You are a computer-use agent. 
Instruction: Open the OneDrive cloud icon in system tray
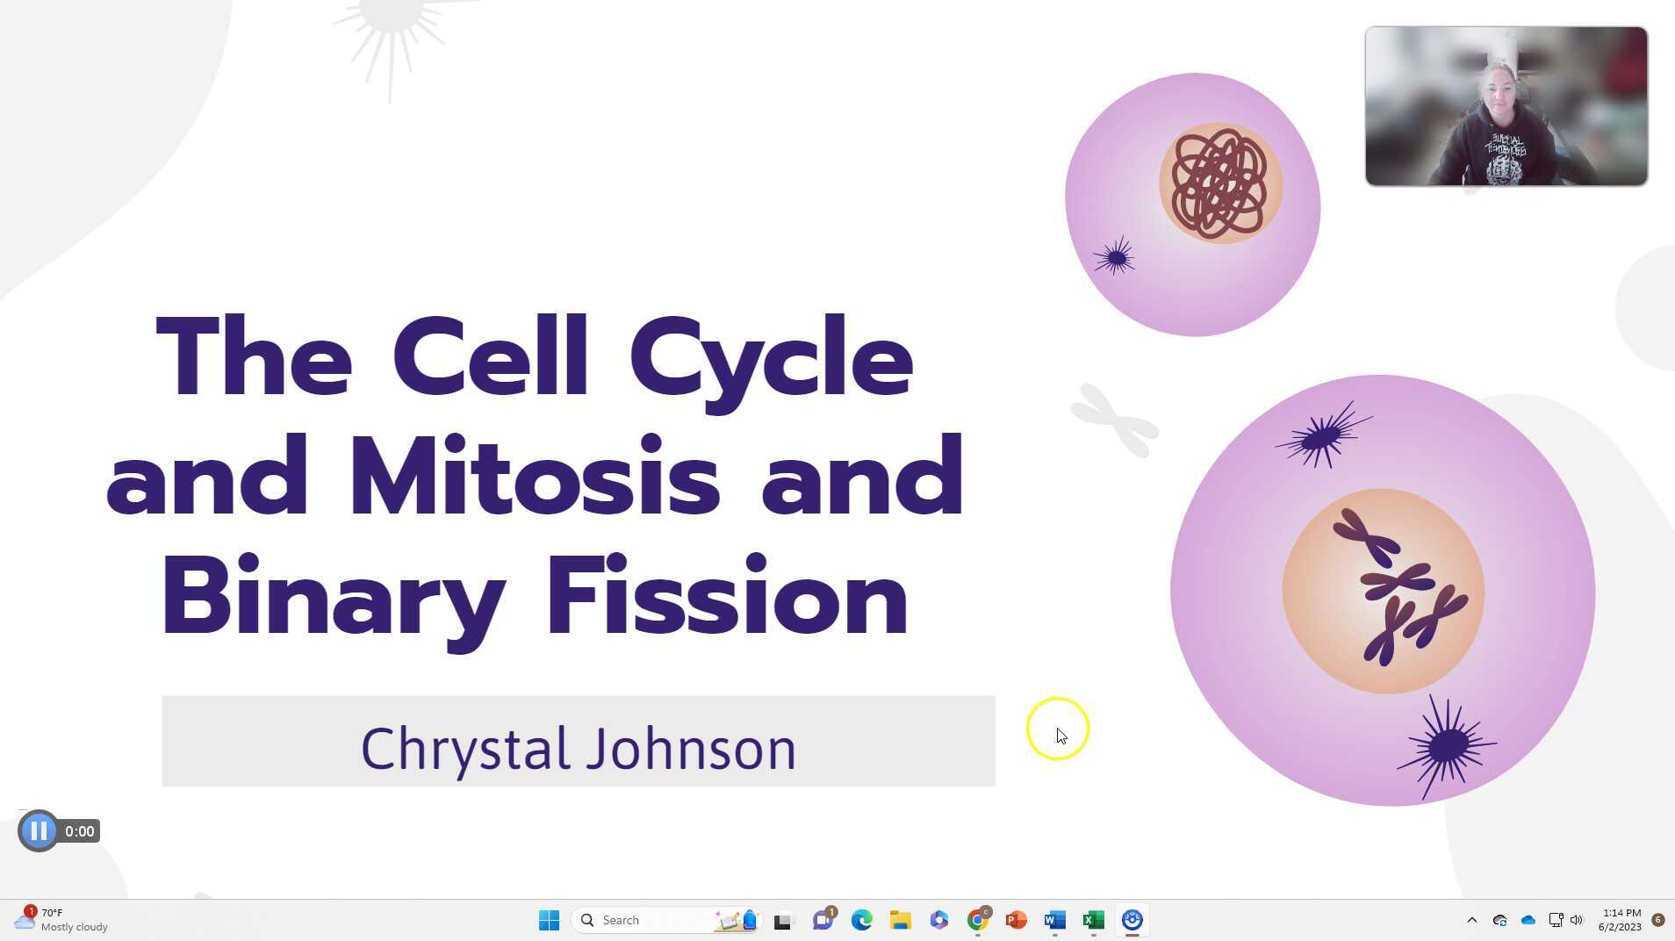[1528, 920]
